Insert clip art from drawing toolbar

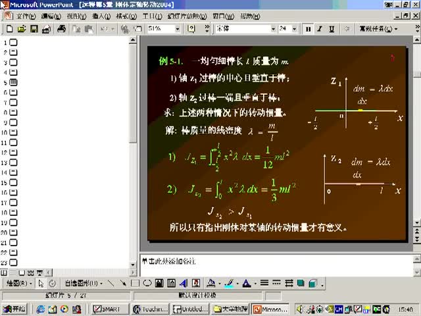pos(196,283)
